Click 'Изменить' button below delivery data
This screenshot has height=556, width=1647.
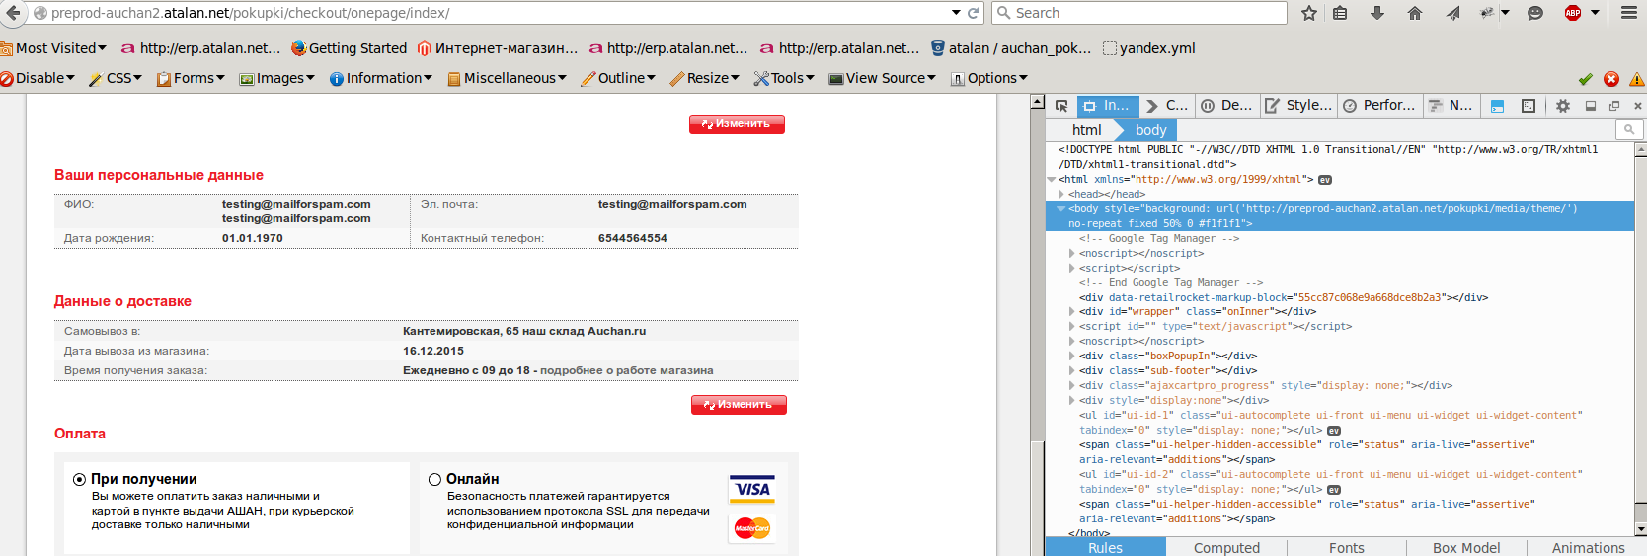pos(739,405)
